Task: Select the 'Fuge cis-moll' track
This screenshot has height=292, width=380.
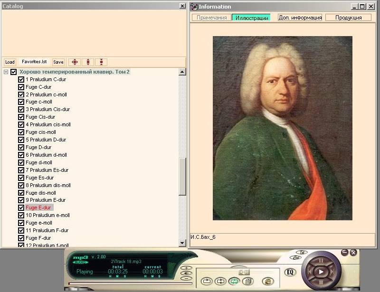Action: point(41,132)
